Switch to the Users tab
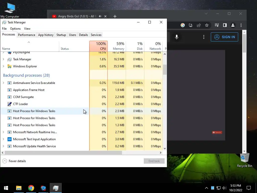 [x=73, y=35]
